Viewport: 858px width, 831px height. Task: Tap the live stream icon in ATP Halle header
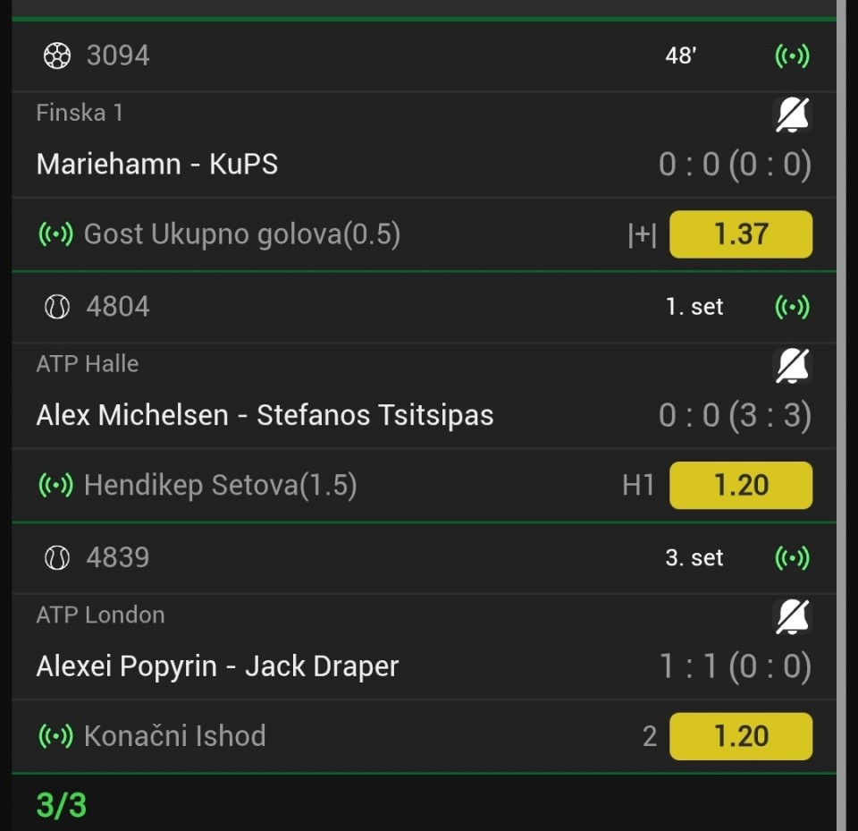tap(792, 307)
